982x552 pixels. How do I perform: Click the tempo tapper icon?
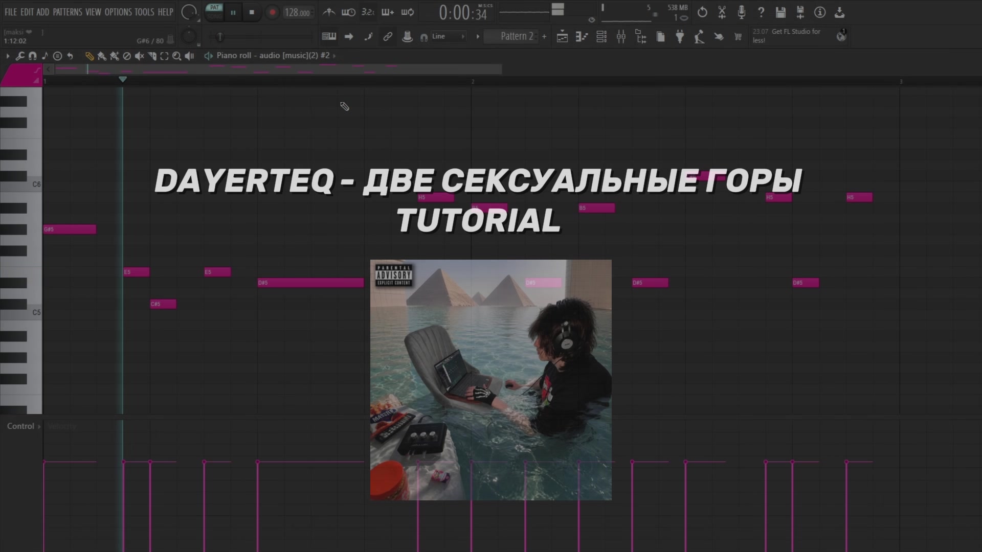pyautogui.click(x=699, y=36)
